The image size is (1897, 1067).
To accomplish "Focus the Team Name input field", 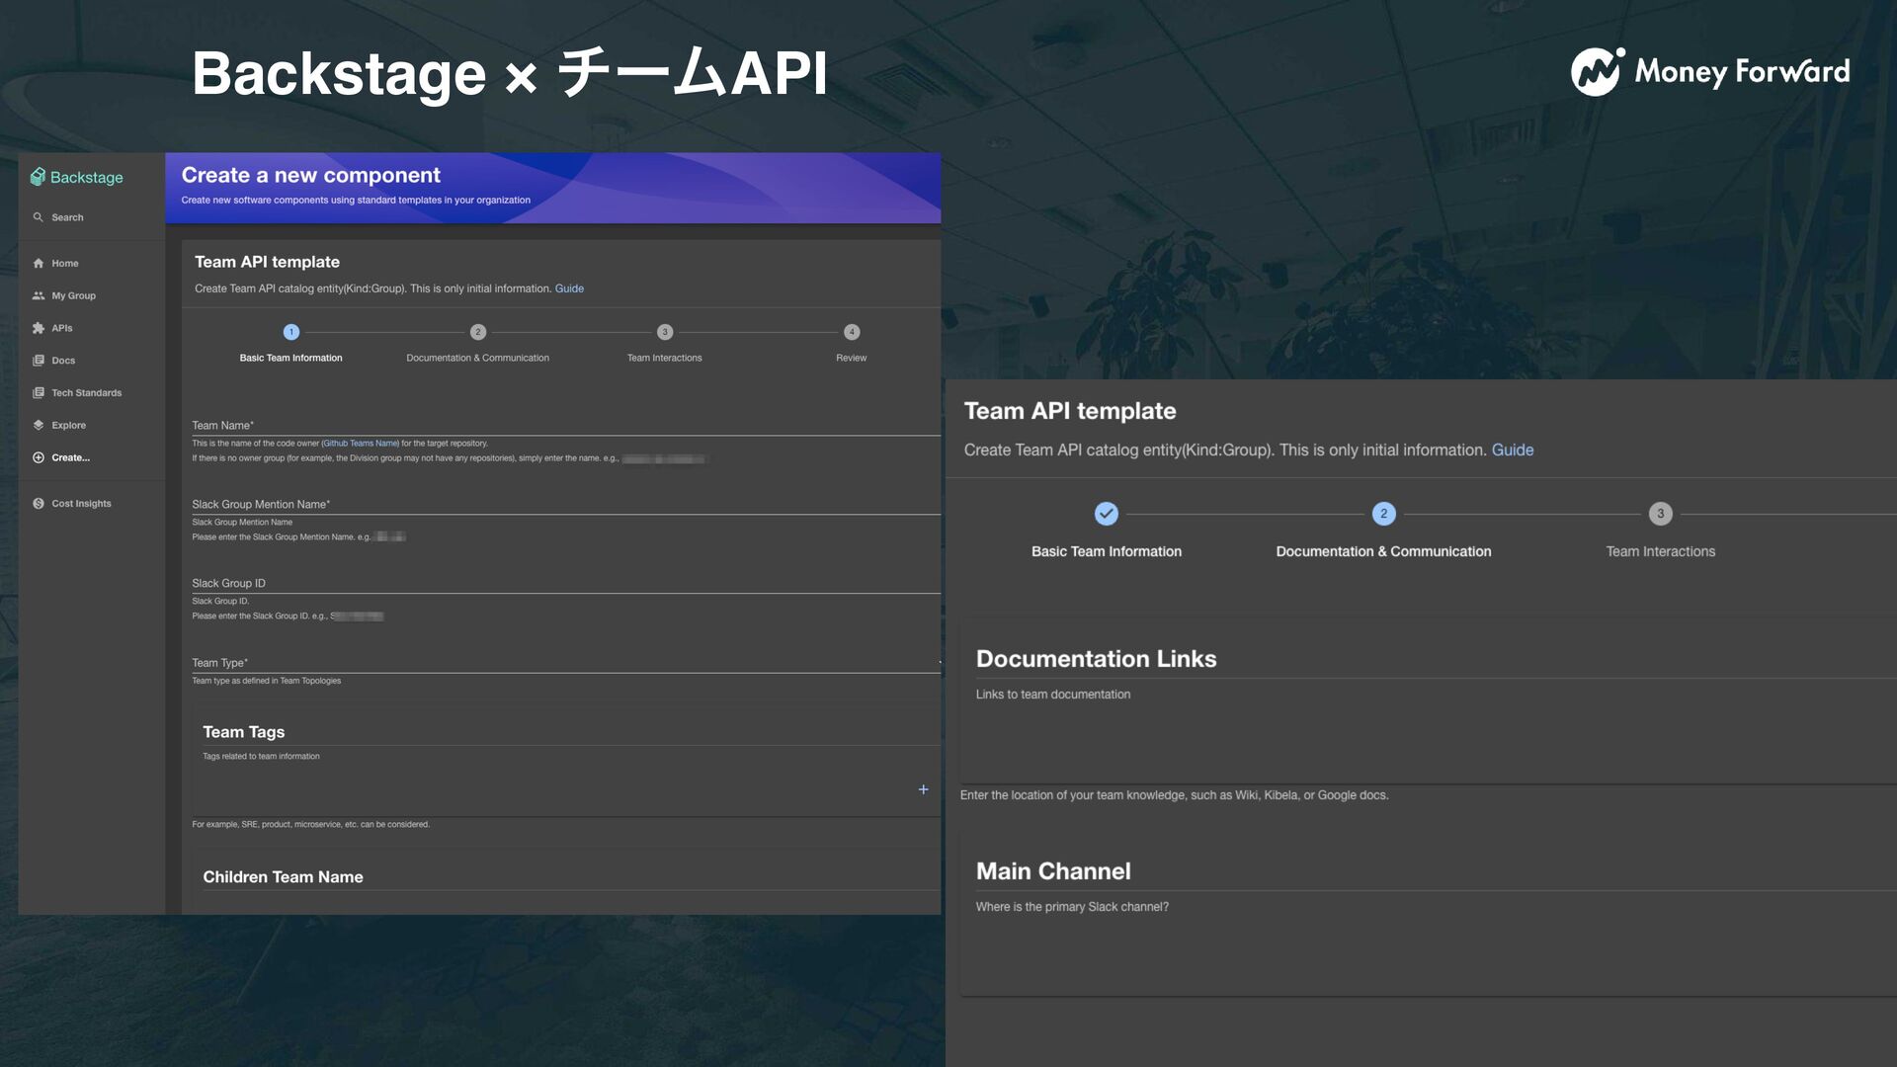I will click(566, 426).
